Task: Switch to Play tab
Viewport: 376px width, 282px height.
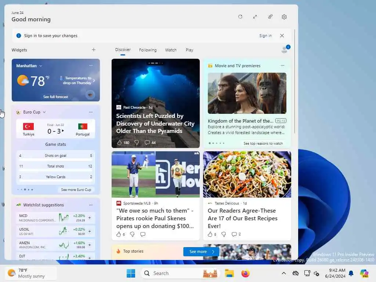Action: coord(189,50)
